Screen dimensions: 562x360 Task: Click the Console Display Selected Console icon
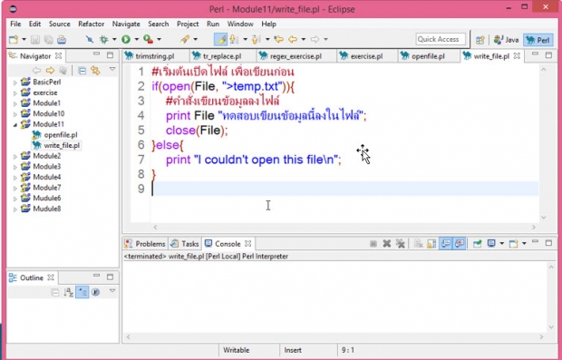491,244
